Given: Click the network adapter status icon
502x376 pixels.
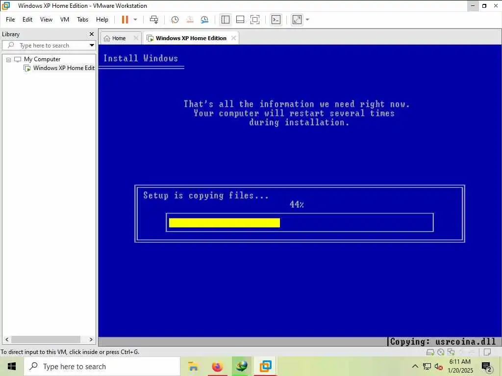Looking at the screenshot, I should click(x=451, y=352).
